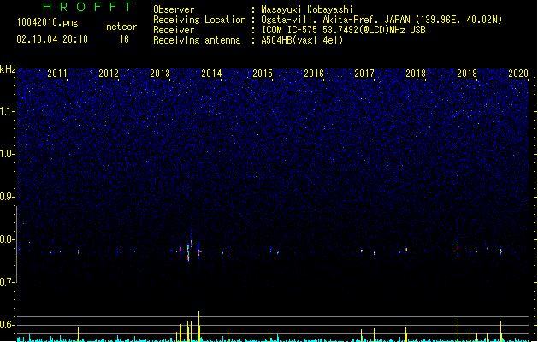Click the HROFFT title text
Screen dimensions: 538x342
[88, 7]
